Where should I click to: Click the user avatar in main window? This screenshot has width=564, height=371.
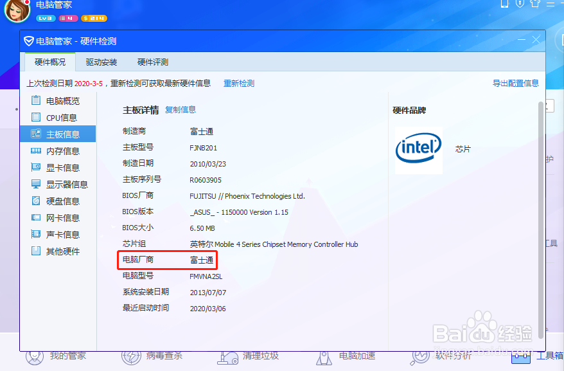click(x=17, y=10)
